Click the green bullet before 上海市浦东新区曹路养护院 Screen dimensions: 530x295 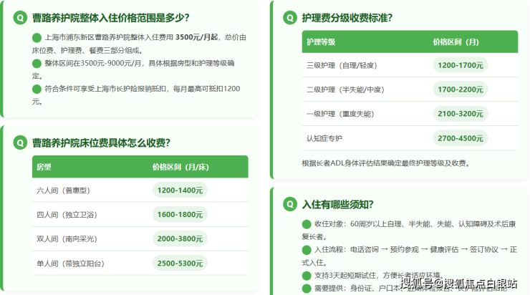click(x=37, y=38)
